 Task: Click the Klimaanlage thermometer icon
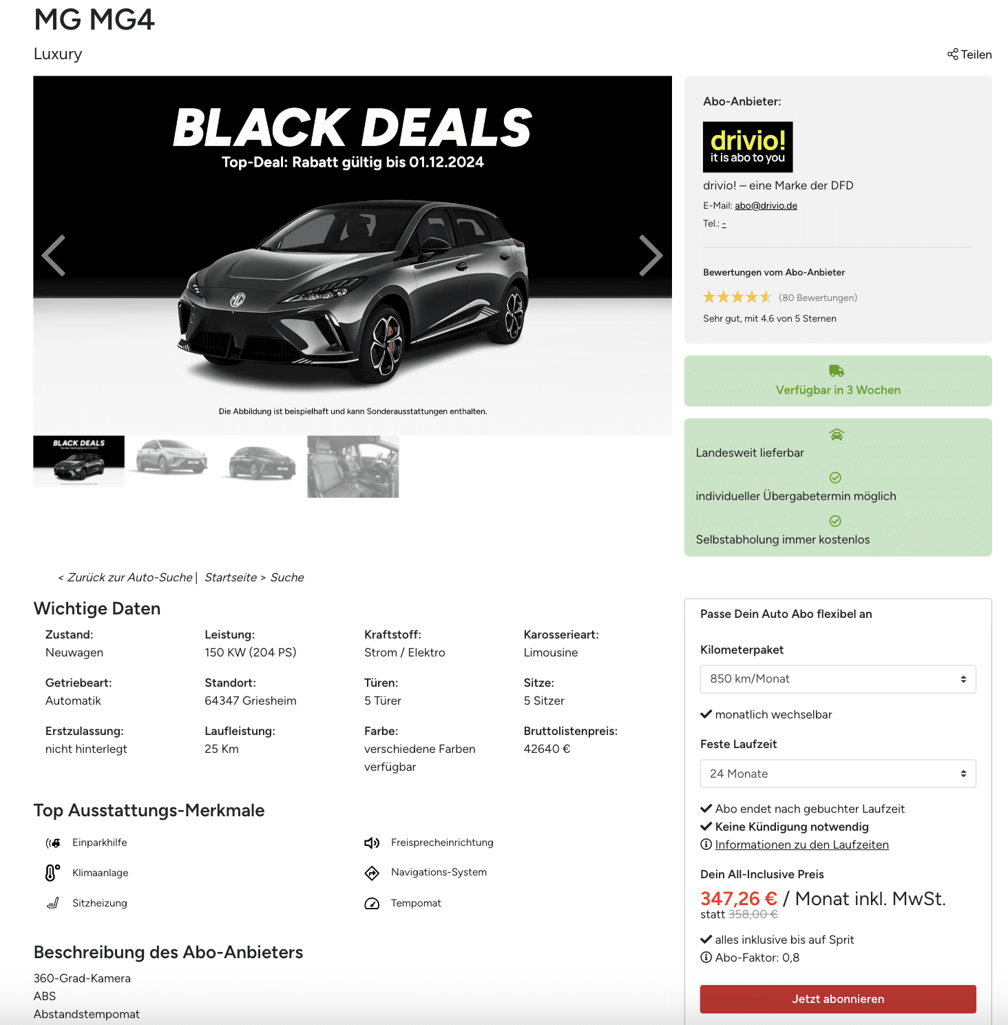(53, 873)
